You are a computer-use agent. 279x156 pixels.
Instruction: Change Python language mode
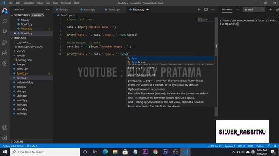click(260, 146)
